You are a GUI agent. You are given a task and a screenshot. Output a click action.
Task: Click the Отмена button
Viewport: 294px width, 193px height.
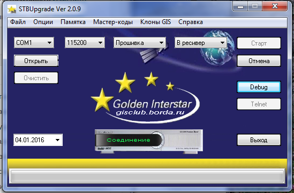259,61
